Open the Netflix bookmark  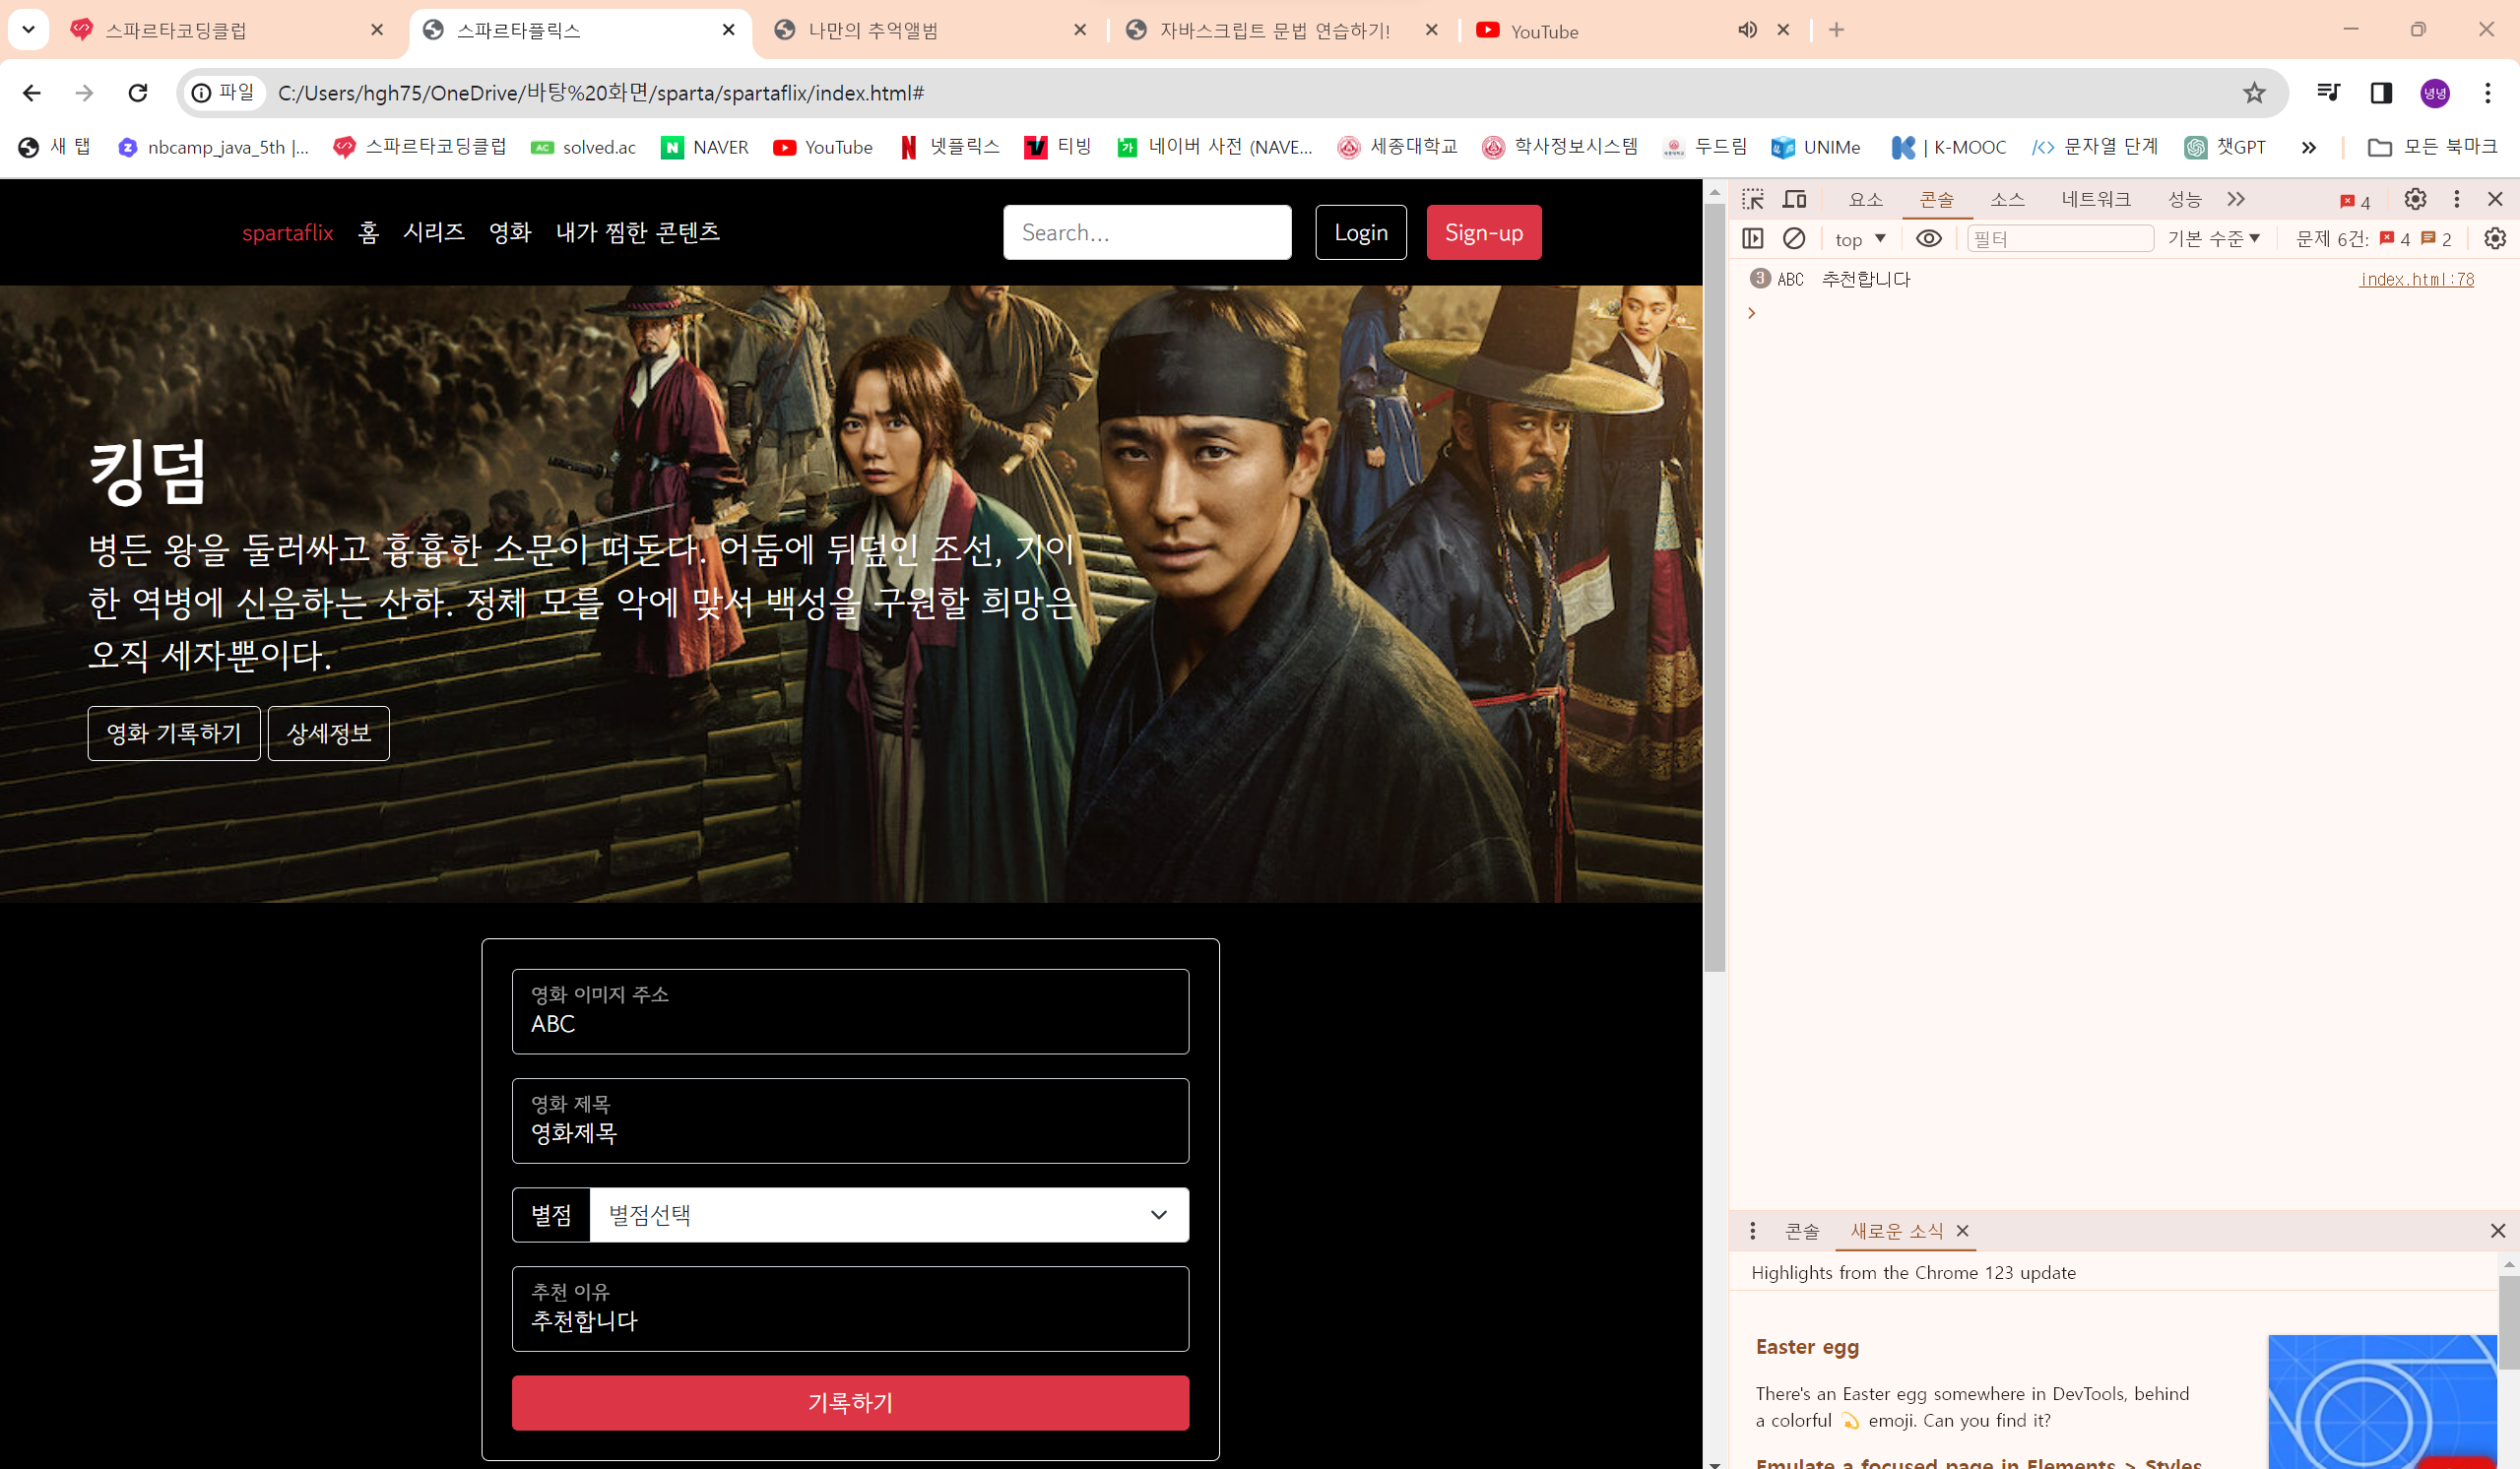[949, 147]
